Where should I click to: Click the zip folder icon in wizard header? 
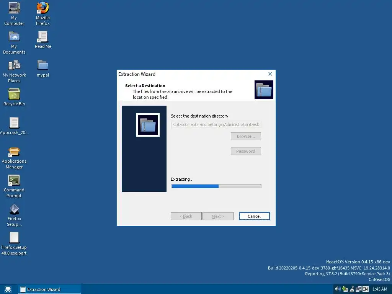264,90
